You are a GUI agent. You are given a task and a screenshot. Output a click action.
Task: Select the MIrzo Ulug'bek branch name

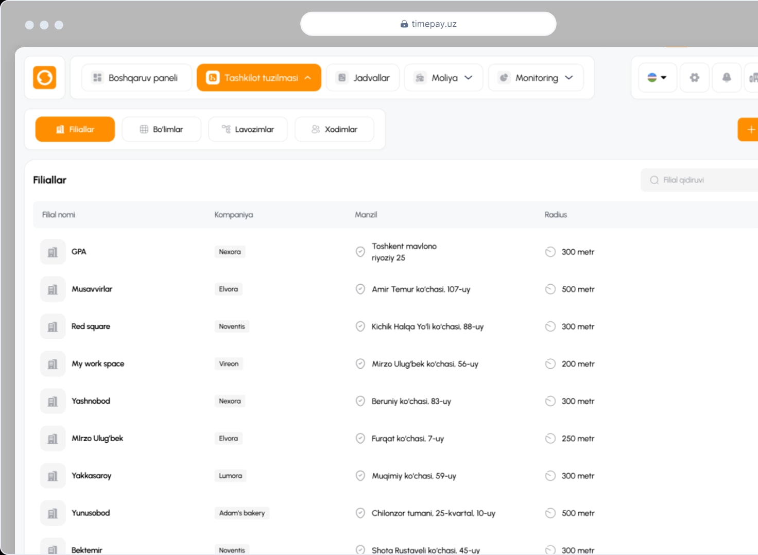97,439
